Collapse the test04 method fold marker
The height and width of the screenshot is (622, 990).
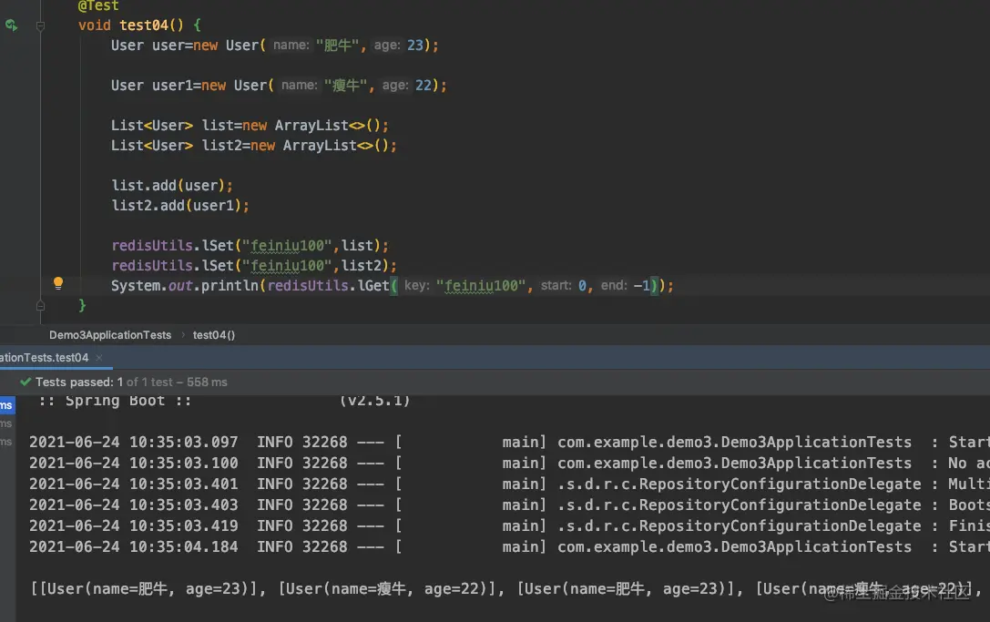(40, 25)
